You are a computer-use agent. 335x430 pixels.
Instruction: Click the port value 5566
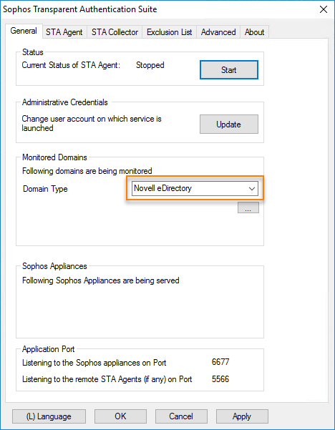(x=220, y=379)
